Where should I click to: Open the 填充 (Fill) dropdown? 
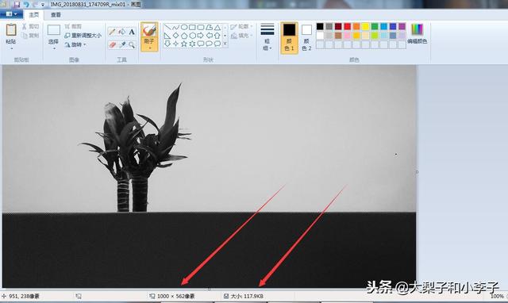click(241, 36)
